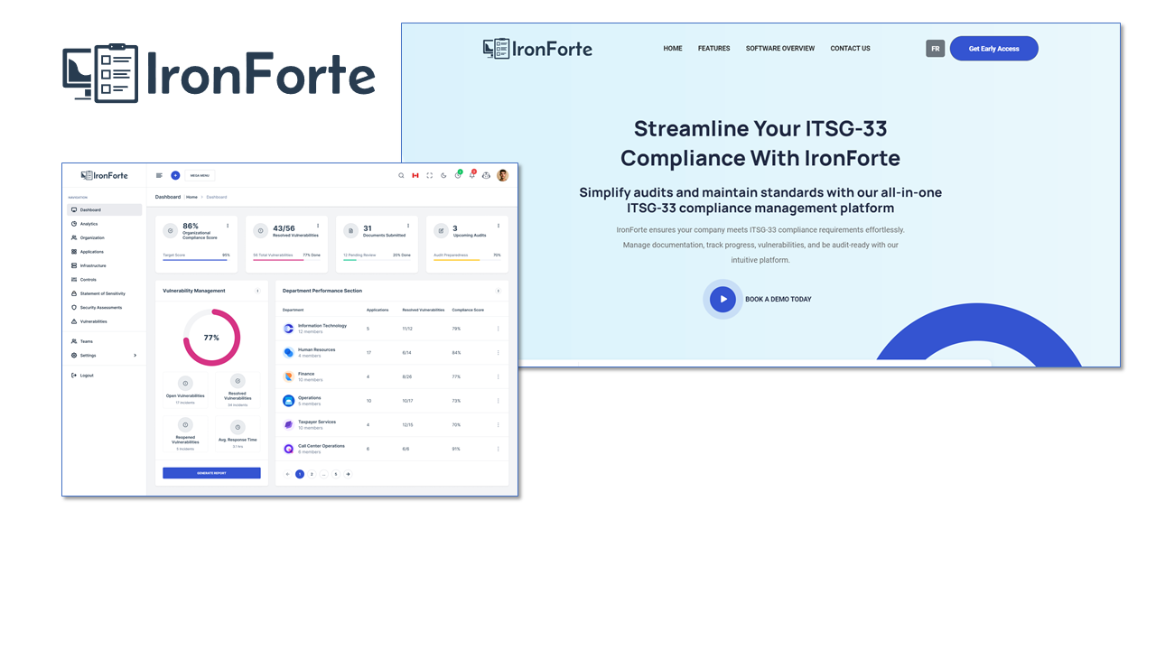Open options menu on Compliance Score card
Screen dimensions: 1156x650
[x=228, y=226]
